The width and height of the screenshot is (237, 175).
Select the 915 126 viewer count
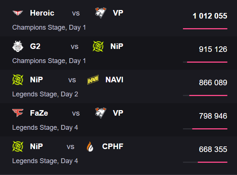pyautogui.click(x=213, y=49)
